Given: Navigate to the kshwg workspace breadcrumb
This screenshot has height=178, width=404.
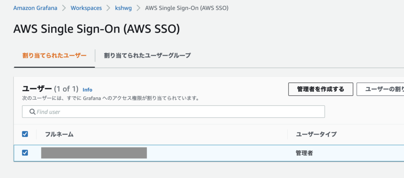Looking at the screenshot, I should tap(123, 8).
